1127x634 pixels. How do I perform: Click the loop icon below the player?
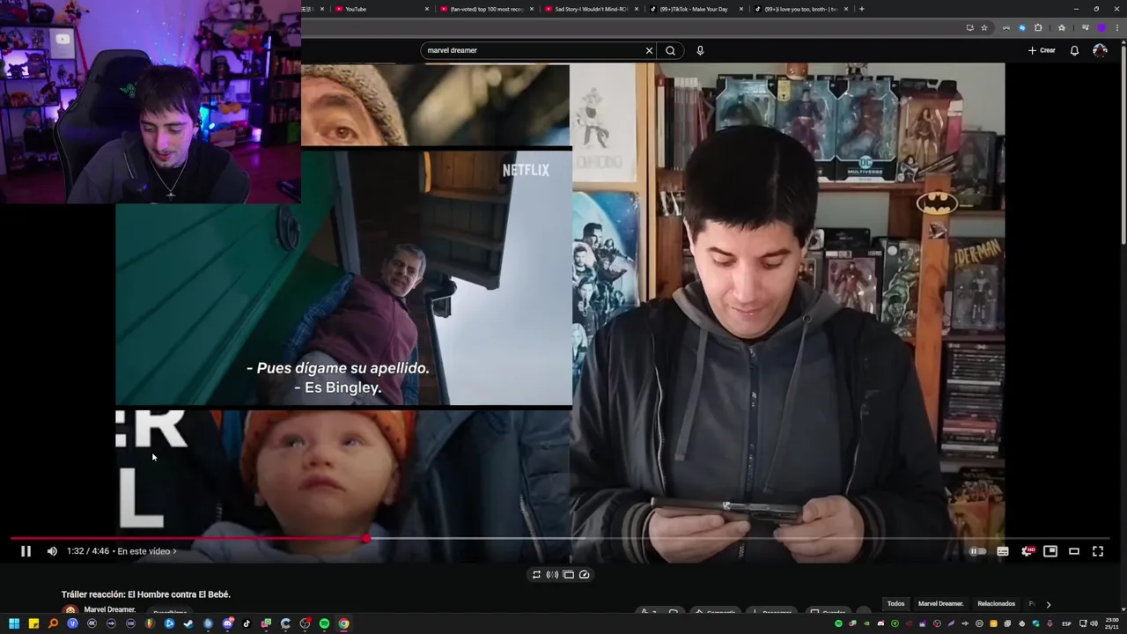pyautogui.click(x=536, y=574)
